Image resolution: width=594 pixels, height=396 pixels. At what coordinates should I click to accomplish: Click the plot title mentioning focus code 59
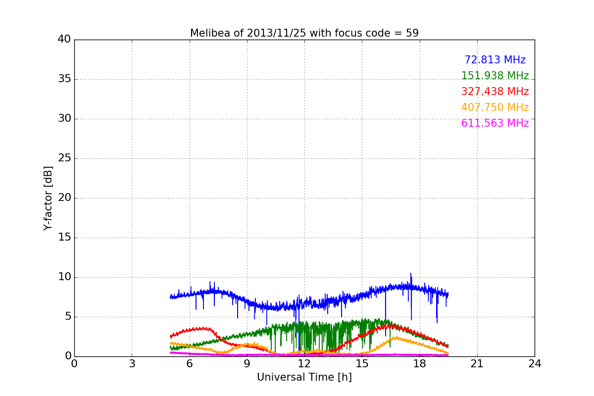pos(304,33)
